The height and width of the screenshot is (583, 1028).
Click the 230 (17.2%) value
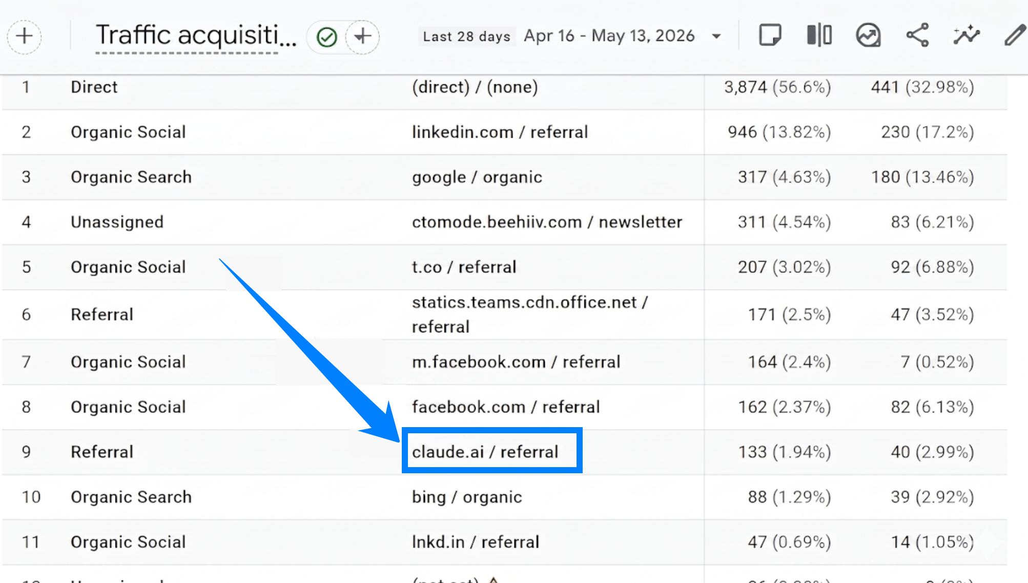pos(928,132)
